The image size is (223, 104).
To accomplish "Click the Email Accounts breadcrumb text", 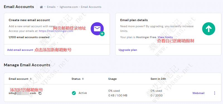I will 91,7.
